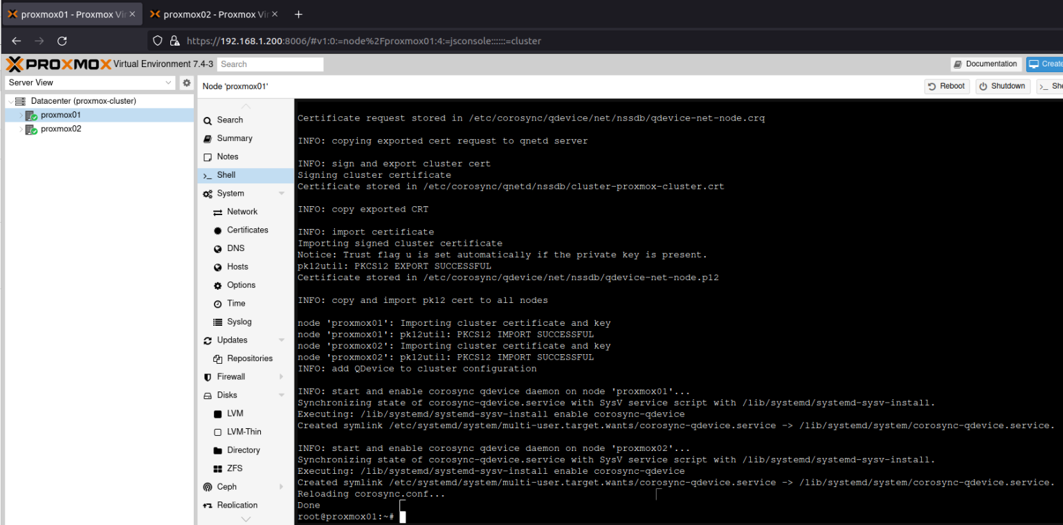Open the Replication panel
This screenshot has height=525, width=1063.
pos(239,505)
